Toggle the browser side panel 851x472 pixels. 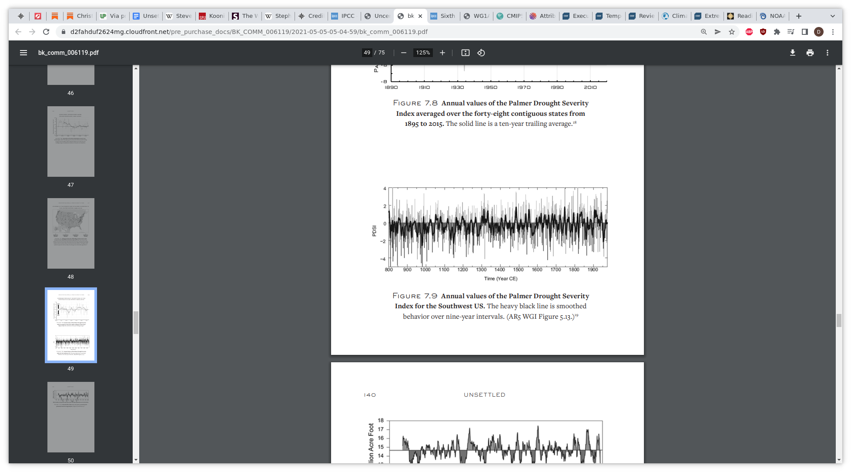coord(805,32)
